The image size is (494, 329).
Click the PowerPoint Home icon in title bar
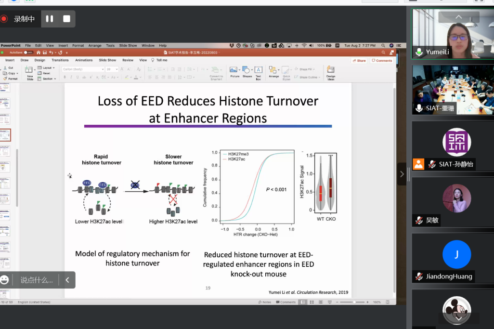coord(39,53)
